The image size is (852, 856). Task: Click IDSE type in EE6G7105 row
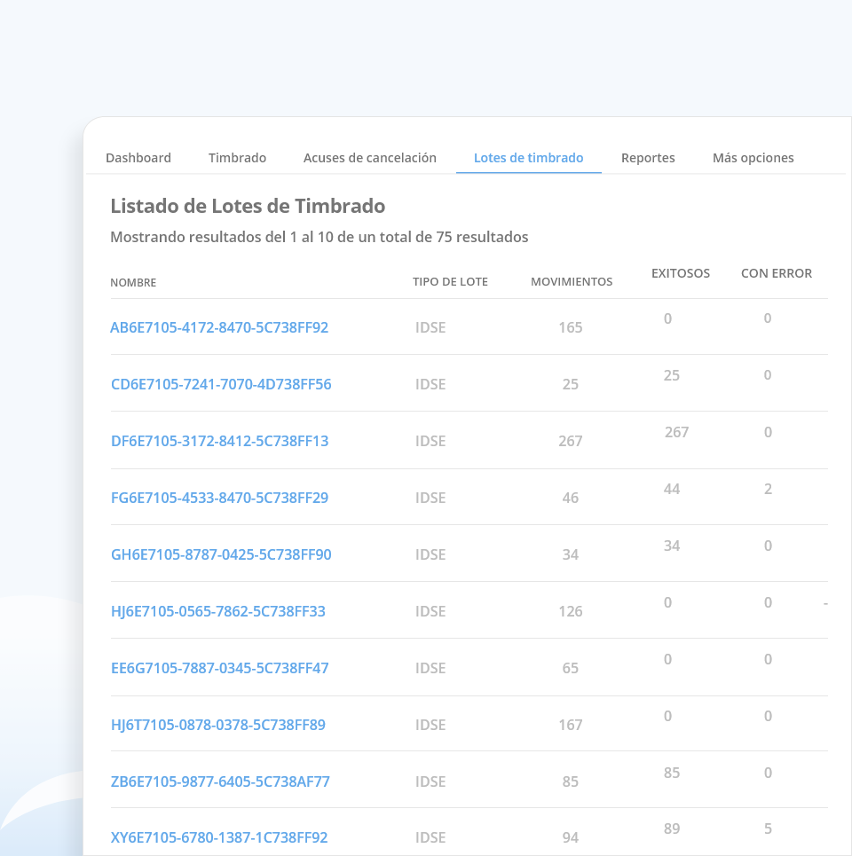click(x=430, y=668)
